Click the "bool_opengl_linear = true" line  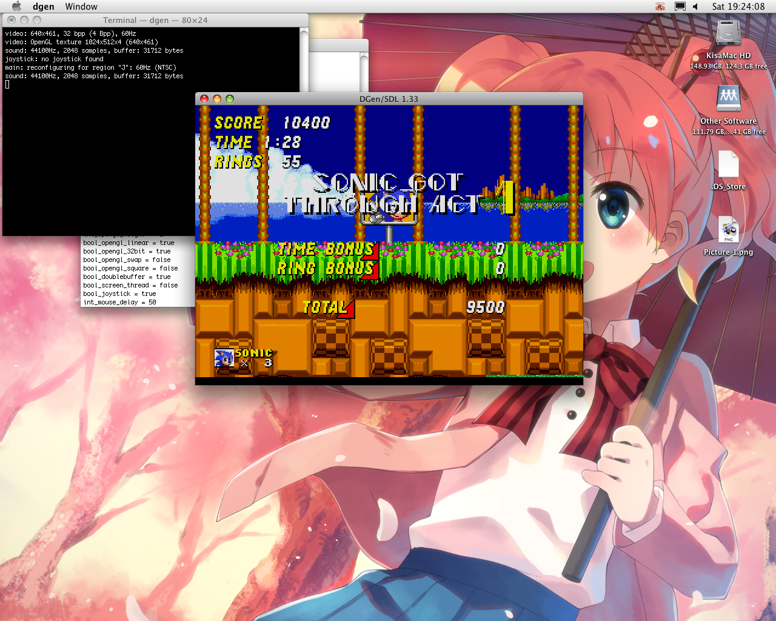(129, 243)
